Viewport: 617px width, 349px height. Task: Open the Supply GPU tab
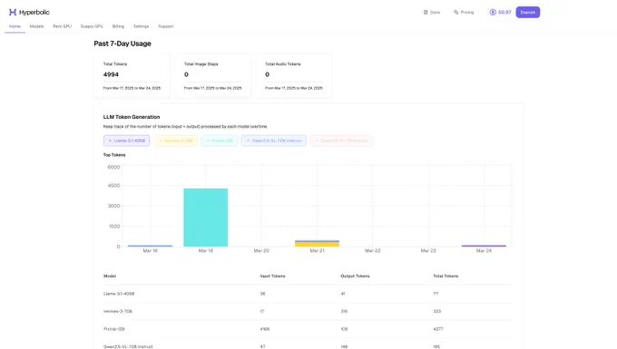[92, 26]
